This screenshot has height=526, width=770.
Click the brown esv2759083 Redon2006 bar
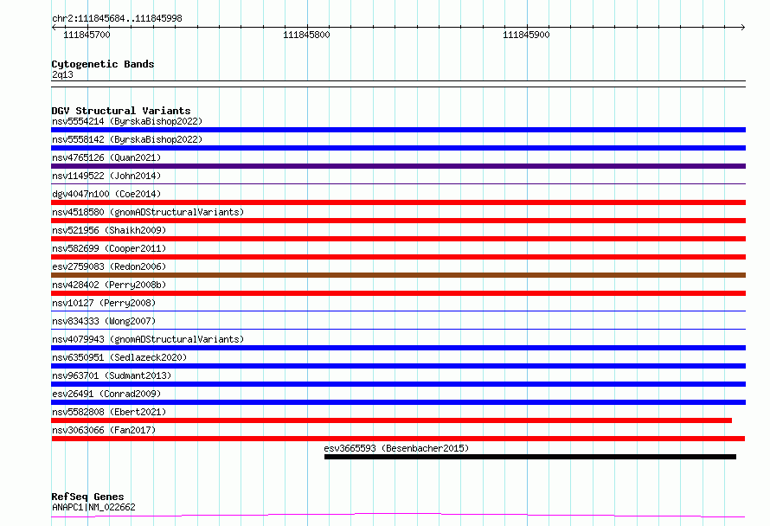click(x=398, y=275)
